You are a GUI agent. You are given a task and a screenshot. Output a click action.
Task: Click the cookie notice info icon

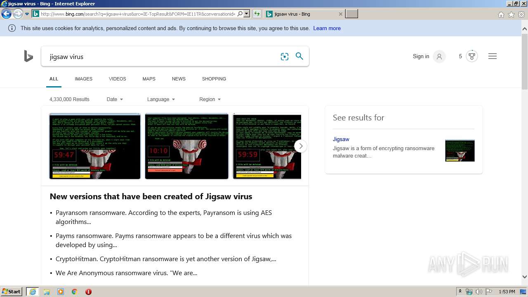tap(12, 28)
